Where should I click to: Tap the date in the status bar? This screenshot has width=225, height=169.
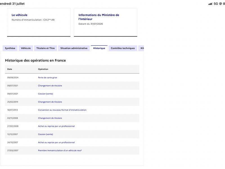pos(12,4)
